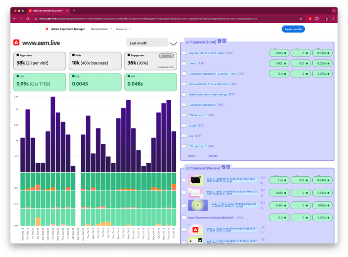The width and height of the screenshot is (348, 257).
Task: Open the Chrome three-dot menu
Action: tap(333, 19)
